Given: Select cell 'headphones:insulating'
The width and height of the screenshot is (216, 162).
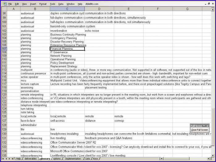Looking at the screenshot, I should pos(67,134).
